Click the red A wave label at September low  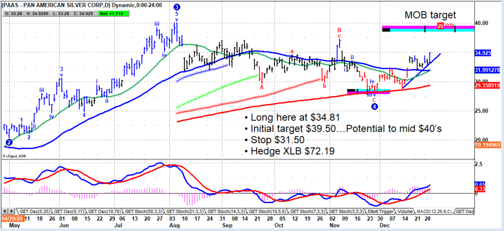coord(262,87)
